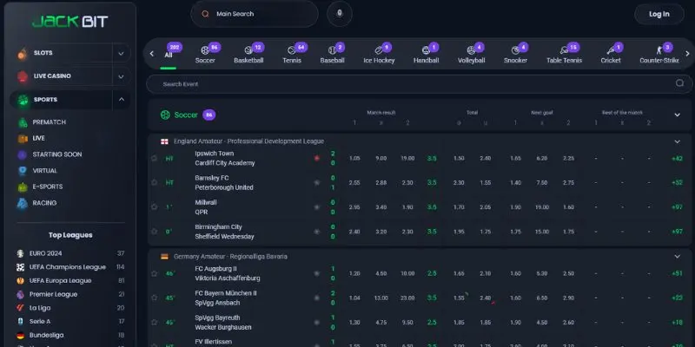Open the JackBit logo home link
Image resolution: width=695 pixels, height=347 pixels.
click(x=70, y=21)
